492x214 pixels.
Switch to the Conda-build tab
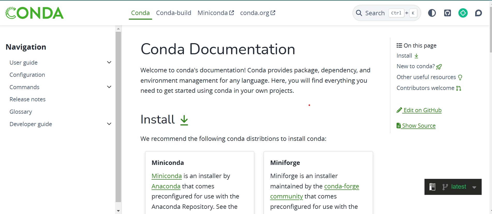(x=174, y=13)
